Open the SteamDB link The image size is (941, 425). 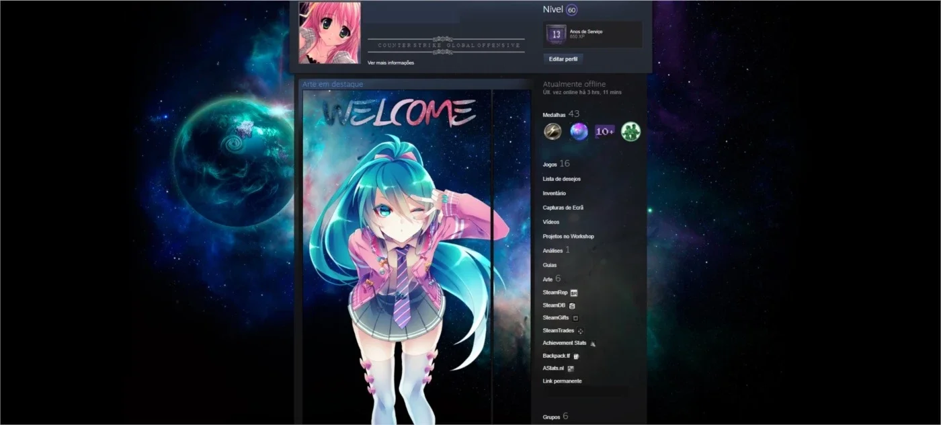[555, 305]
